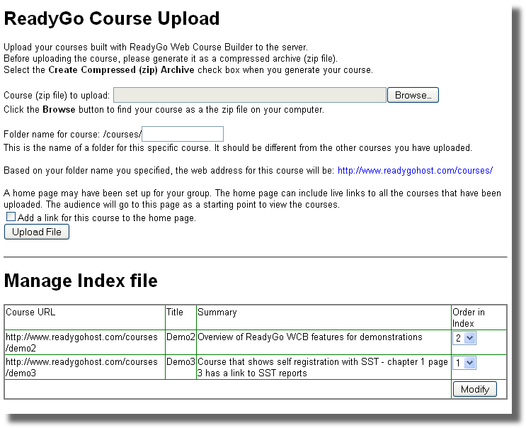Image resolution: width=526 pixels, height=428 pixels.
Task: Select the demo2 course URL cell
Action: tap(85, 342)
